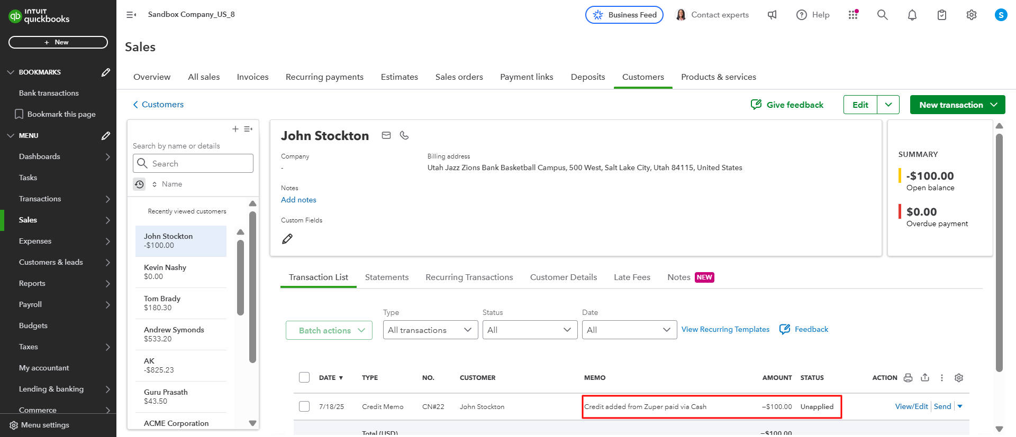Check the Credit Memo CN#22 row checkbox

[x=304, y=406]
